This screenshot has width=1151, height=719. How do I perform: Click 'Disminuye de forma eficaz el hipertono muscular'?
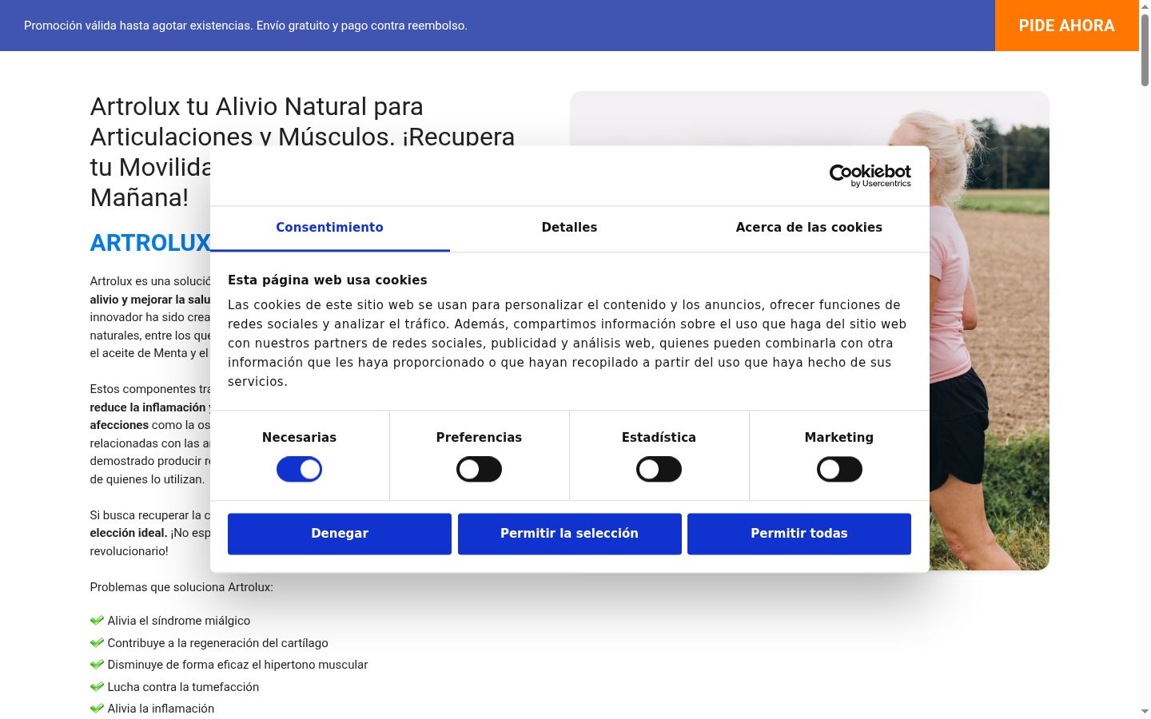pyautogui.click(x=237, y=665)
